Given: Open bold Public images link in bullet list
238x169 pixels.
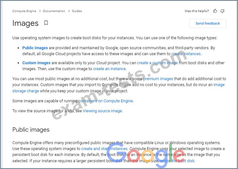Looking at the screenshot, I should point(35,48).
